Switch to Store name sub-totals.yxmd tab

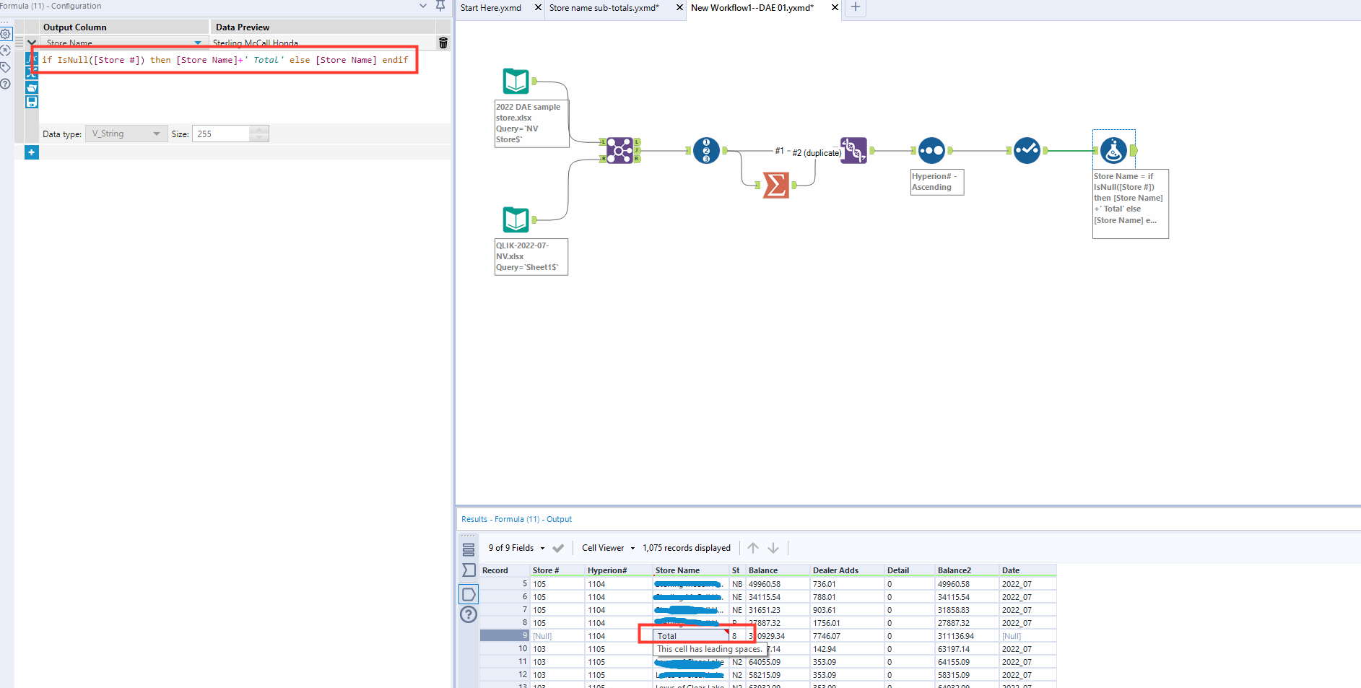pos(604,8)
